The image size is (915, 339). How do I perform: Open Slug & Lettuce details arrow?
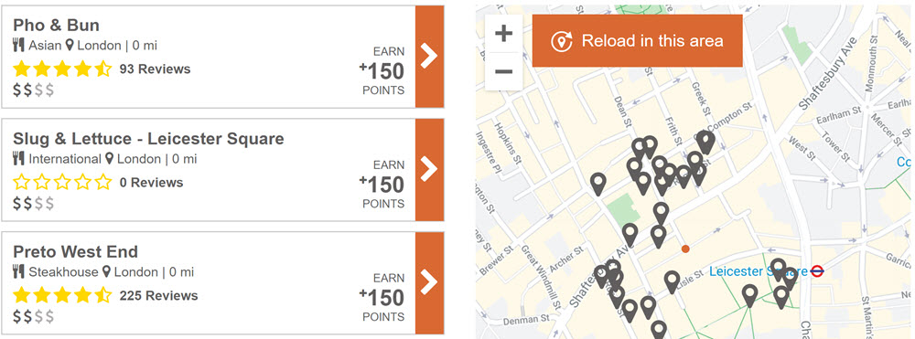(429, 170)
